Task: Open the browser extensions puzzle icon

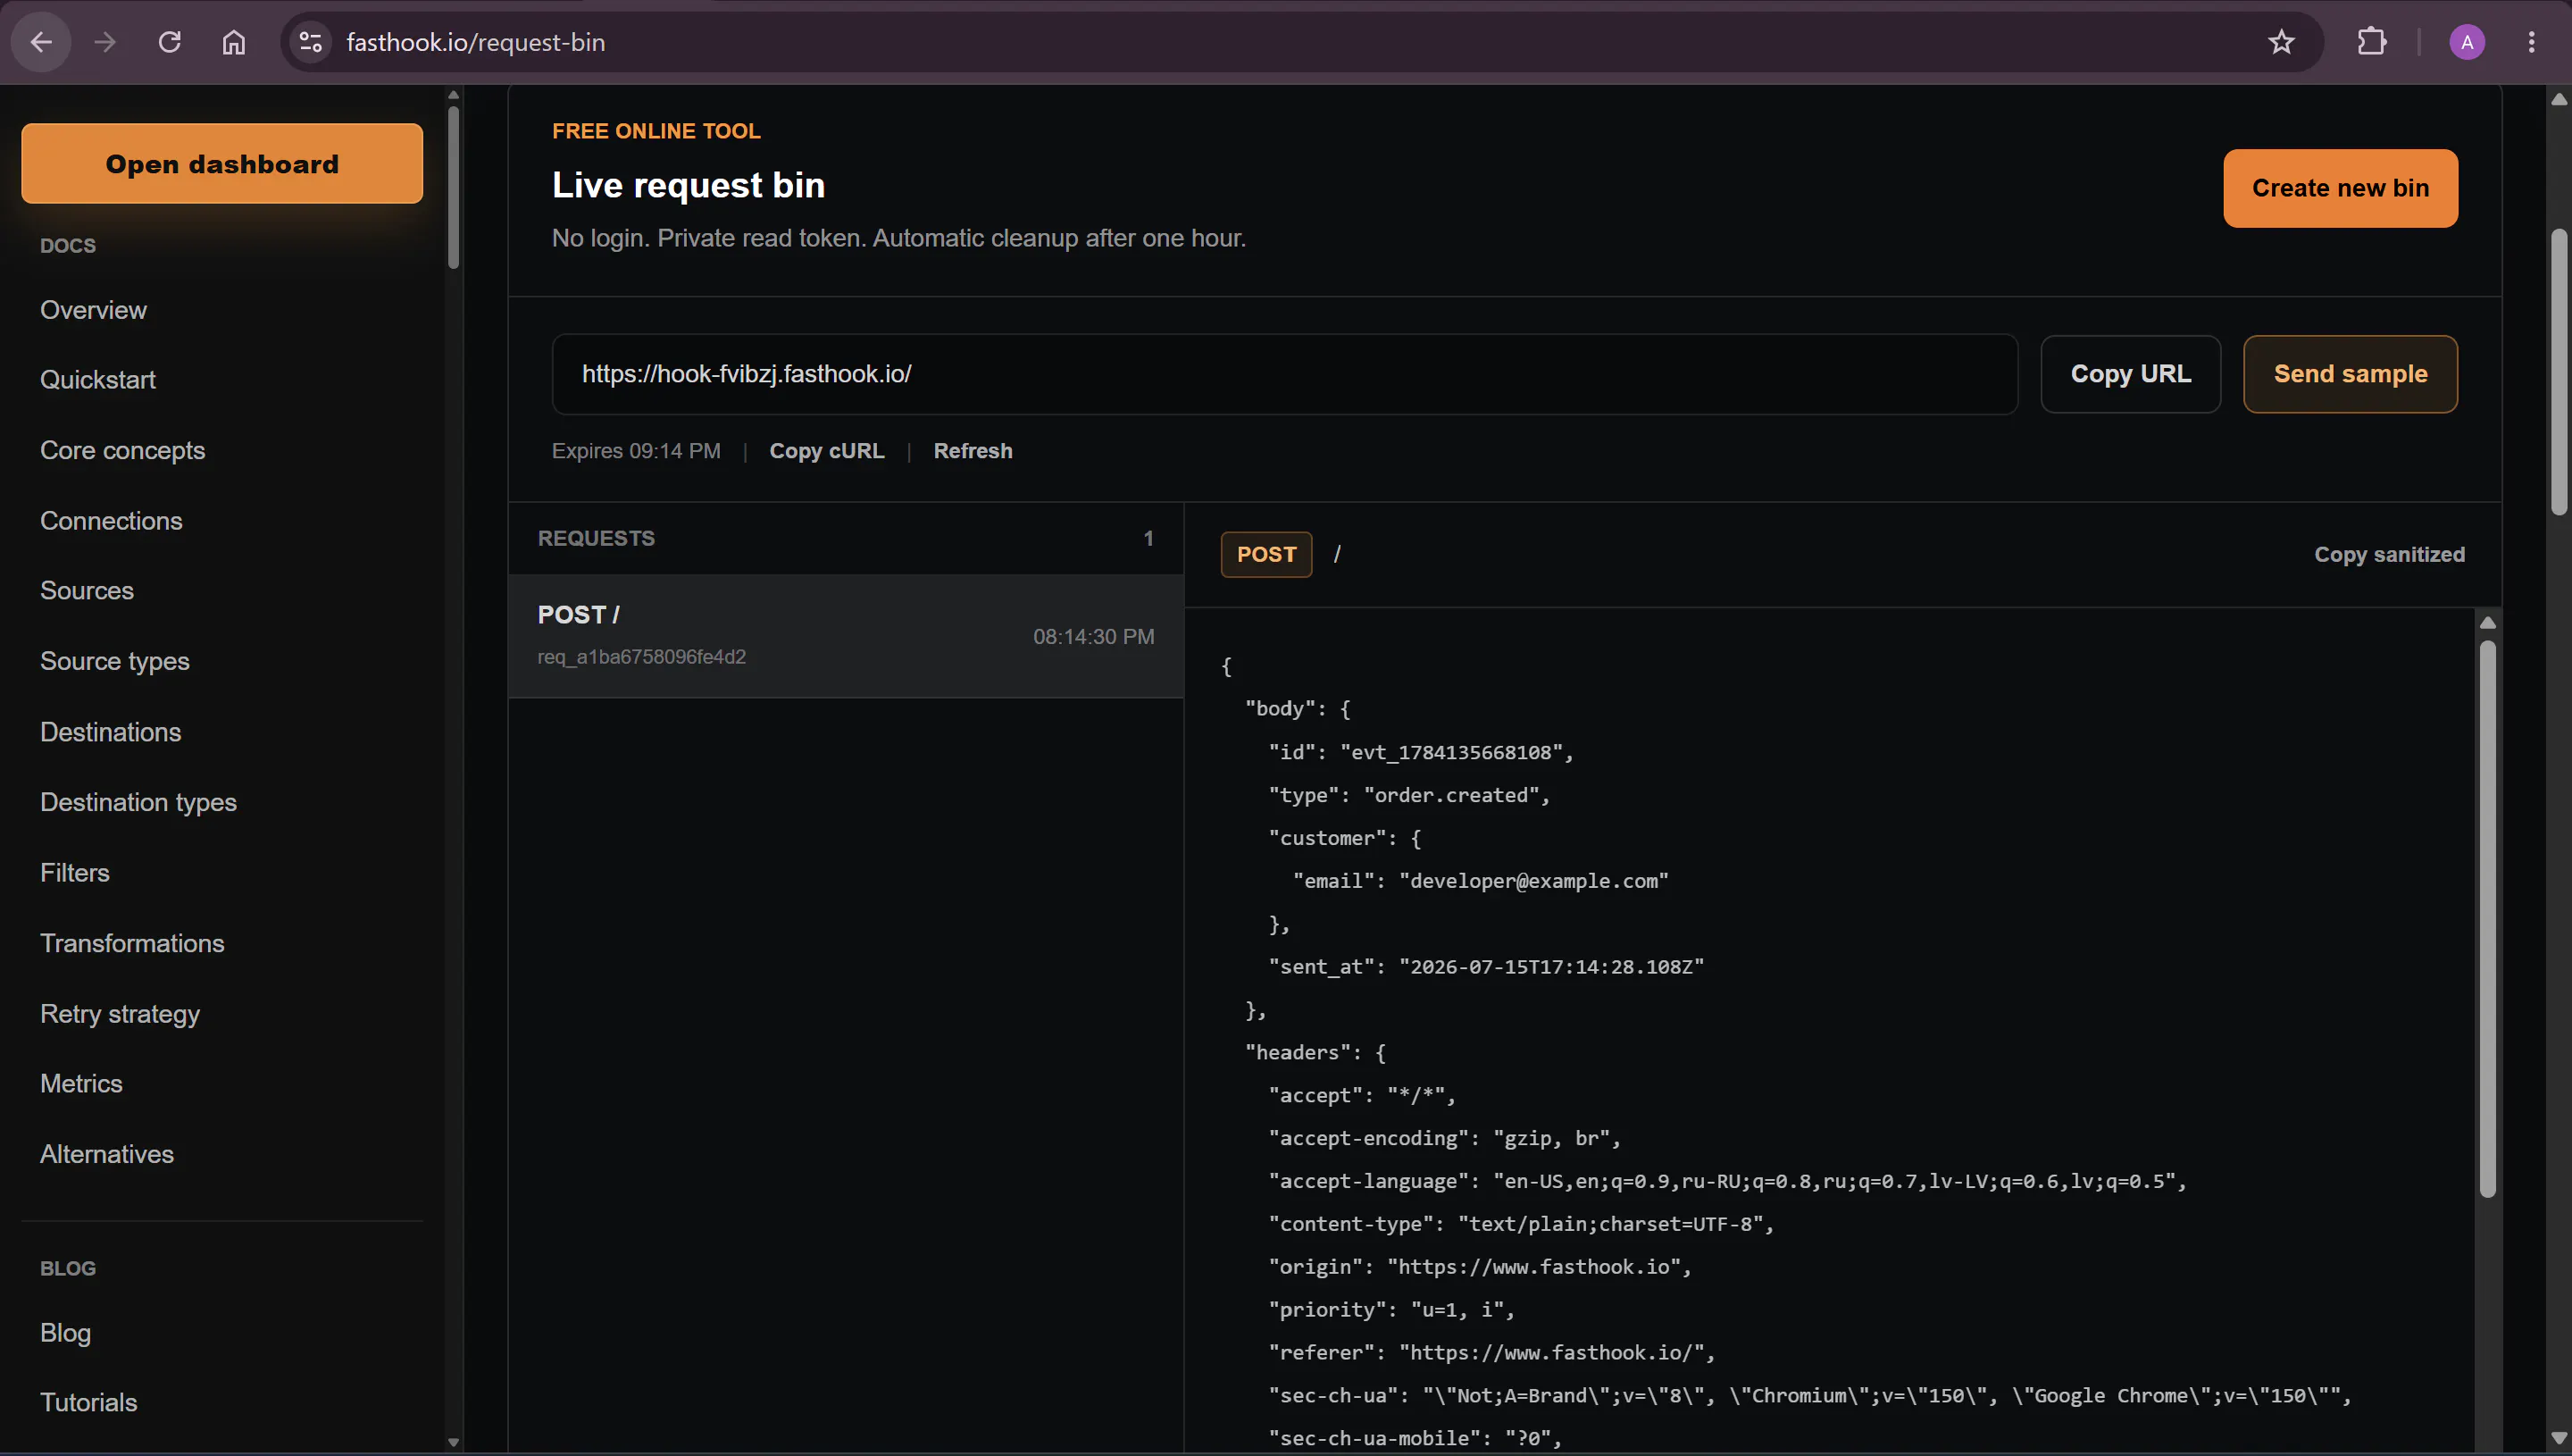Action: tap(2372, 42)
